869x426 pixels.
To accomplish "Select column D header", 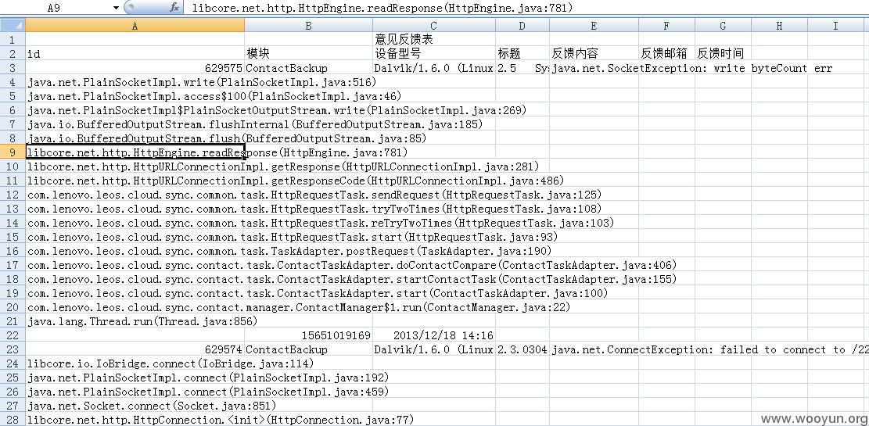I will pos(522,26).
